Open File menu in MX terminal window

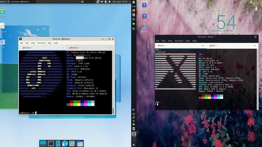[158, 41]
